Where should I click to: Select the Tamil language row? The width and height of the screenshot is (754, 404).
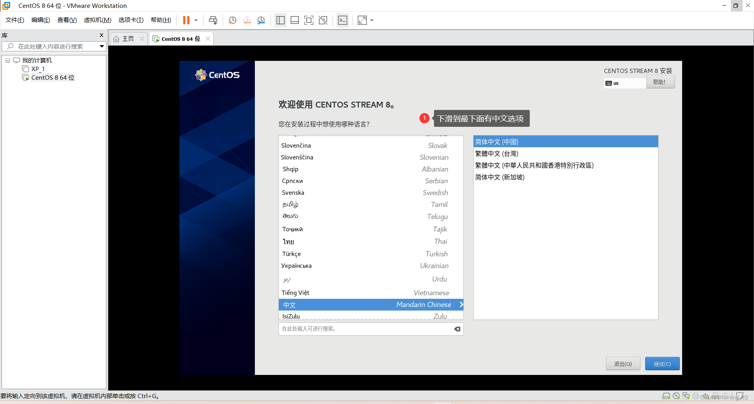[x=371, y=204]
